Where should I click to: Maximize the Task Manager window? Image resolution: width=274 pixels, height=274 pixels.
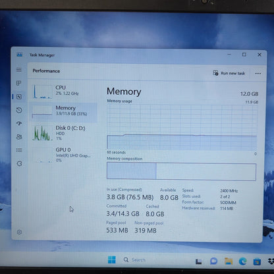[244, 55]
